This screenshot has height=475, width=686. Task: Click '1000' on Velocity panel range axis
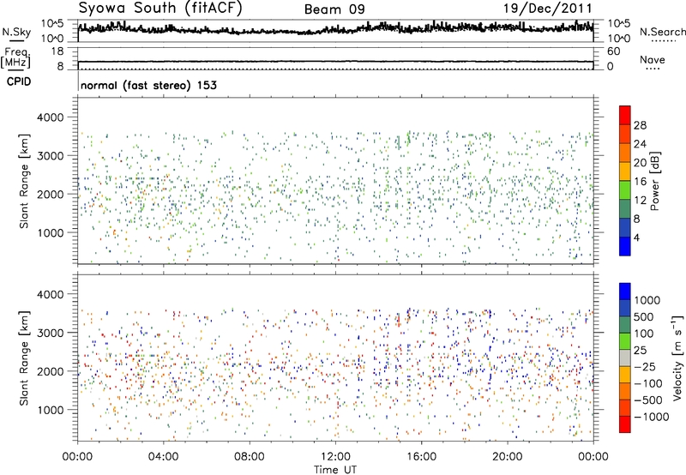tap(50, 410)
